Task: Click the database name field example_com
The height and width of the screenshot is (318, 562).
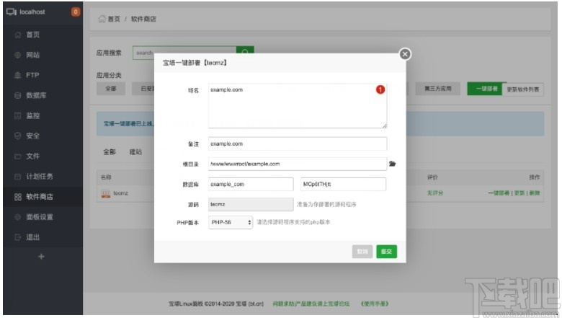Action: pyautogui.click(x=251, y=185)
